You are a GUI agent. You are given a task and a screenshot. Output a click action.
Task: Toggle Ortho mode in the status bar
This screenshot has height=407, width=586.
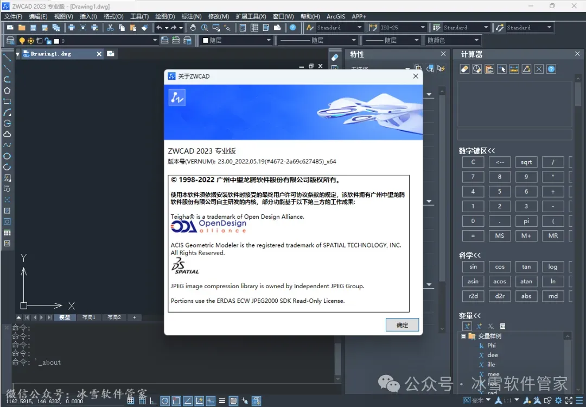pyautogui.click(x=153, y=401)
